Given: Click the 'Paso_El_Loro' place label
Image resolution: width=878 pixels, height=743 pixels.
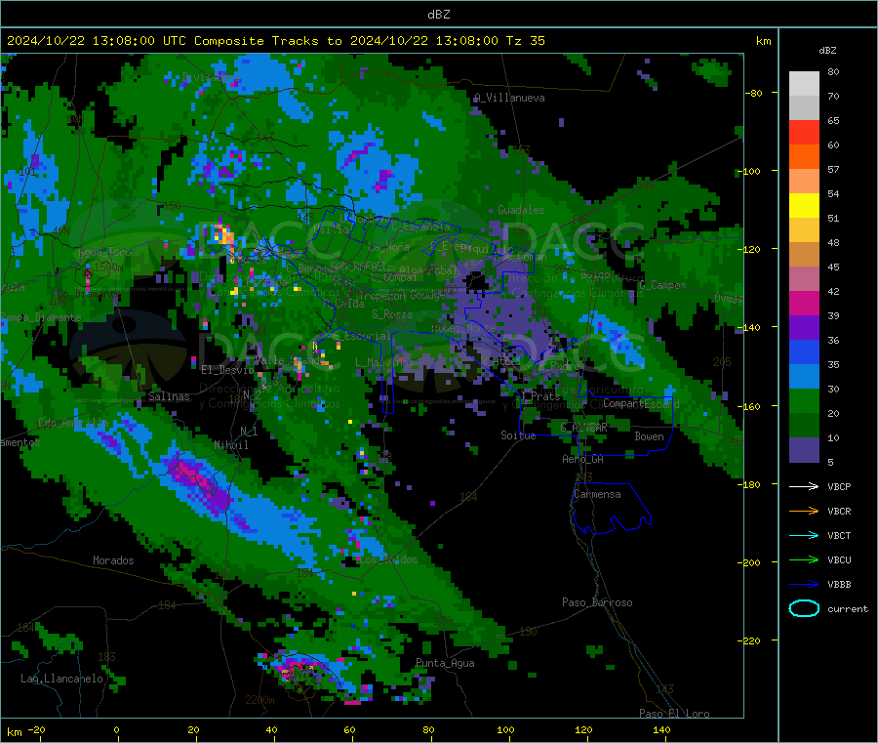Looking at the screenshot, I should (x=673, y=714).
